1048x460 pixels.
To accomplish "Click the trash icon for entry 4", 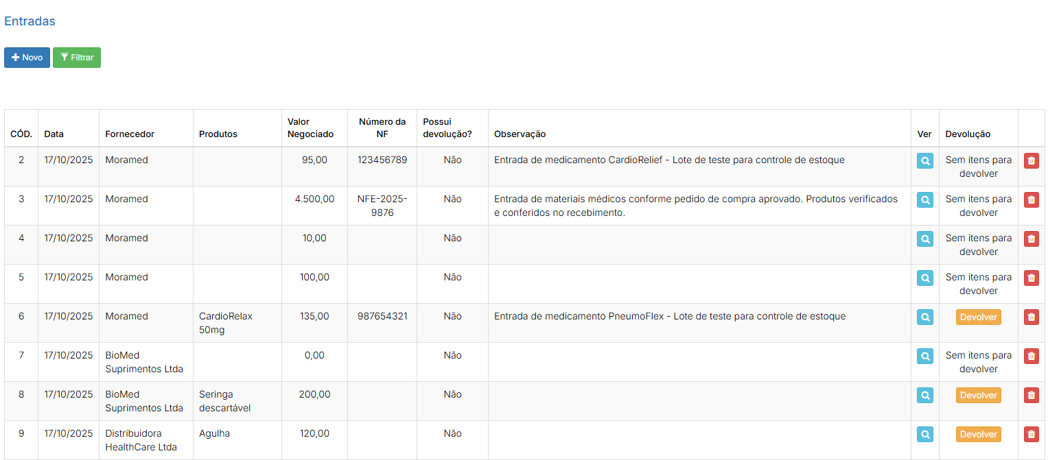I will pos(1031,239).
